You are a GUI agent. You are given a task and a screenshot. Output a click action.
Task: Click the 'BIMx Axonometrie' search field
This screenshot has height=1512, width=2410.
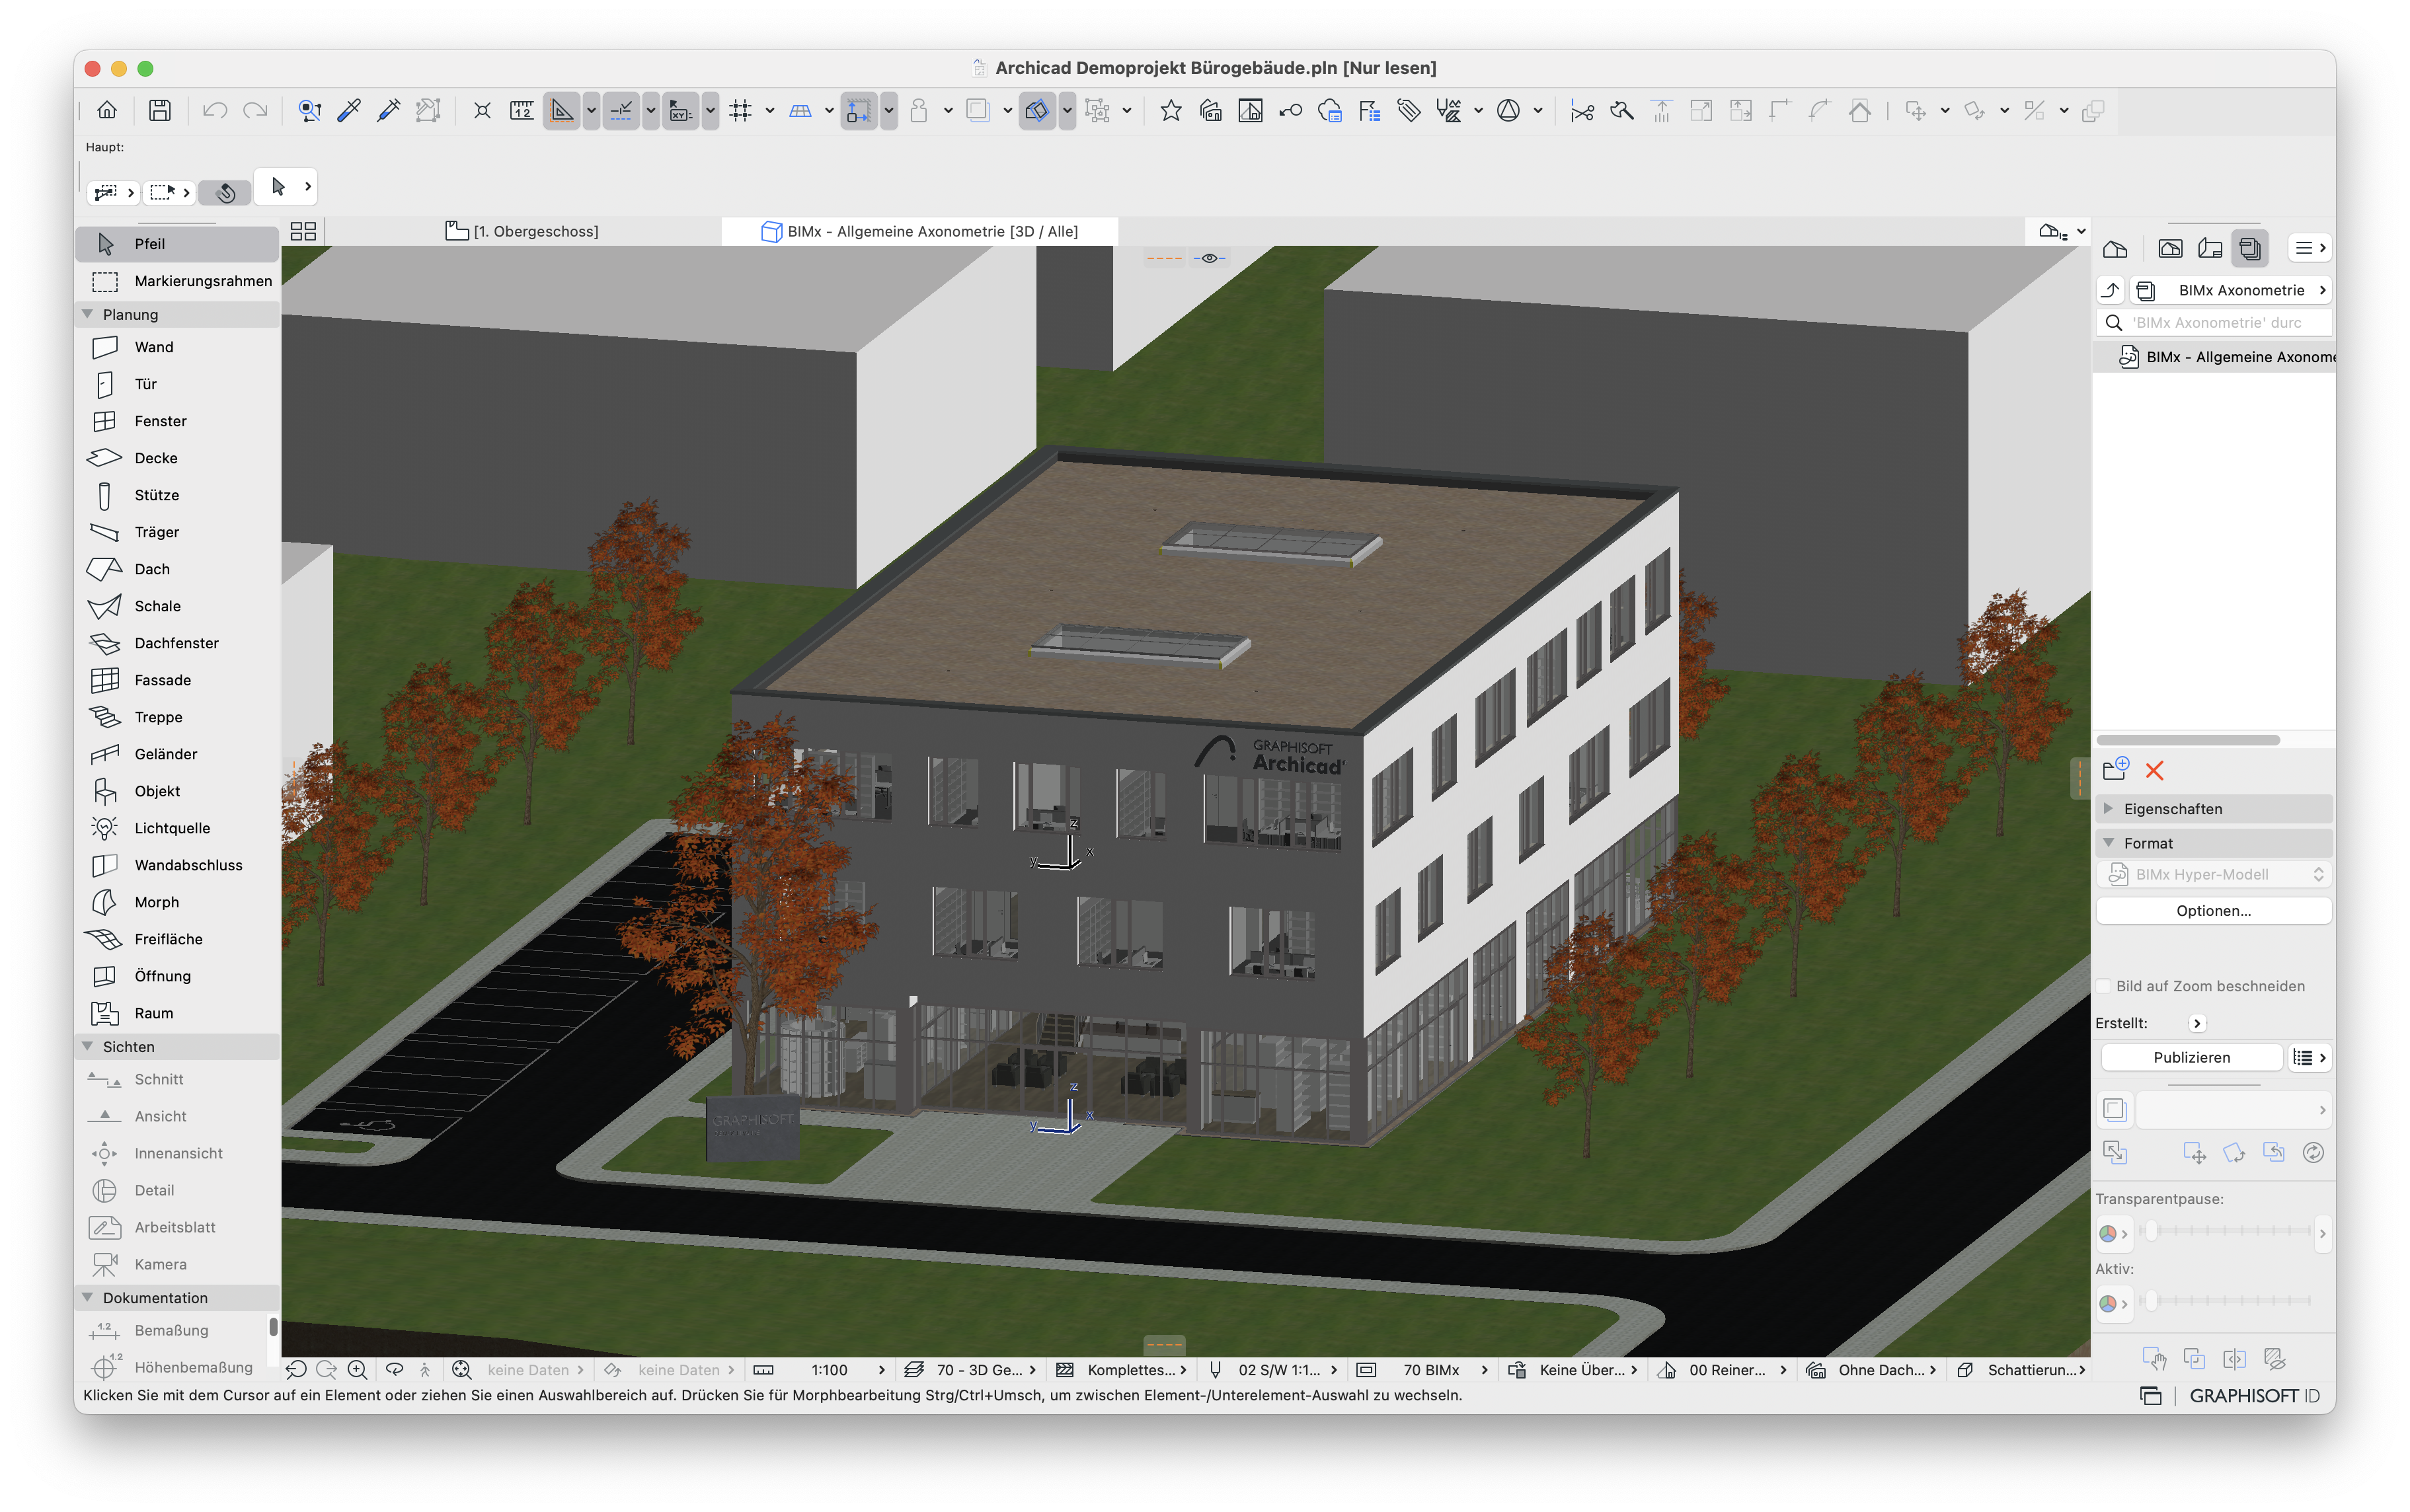point(2213,322)
